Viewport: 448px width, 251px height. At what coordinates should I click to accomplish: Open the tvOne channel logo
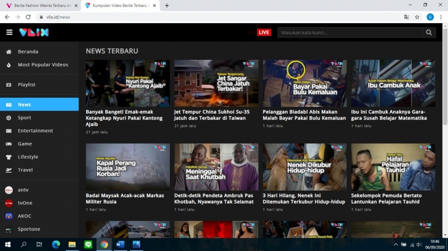[x=9, y=203]
